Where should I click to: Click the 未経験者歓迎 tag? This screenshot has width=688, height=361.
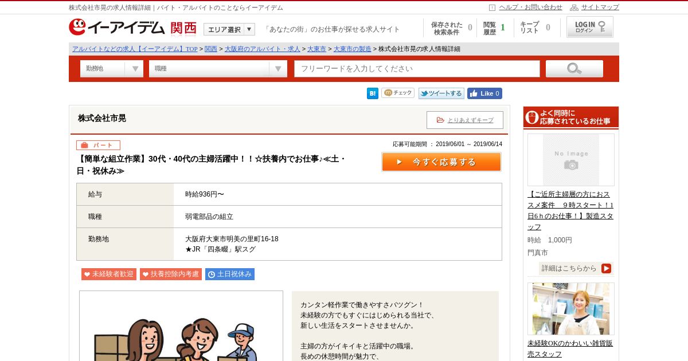tap(109, 274)
